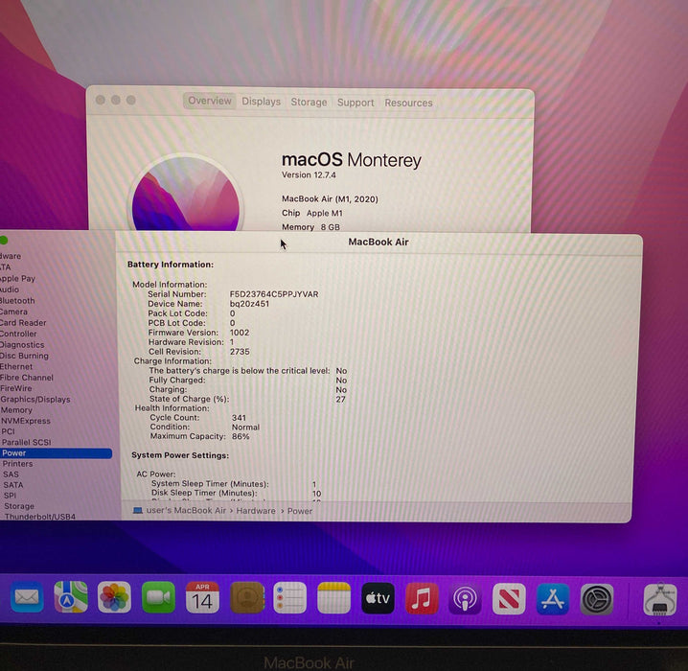Screen dimensions: 688x671
Task: Open the News app in the Dock
Action: pos(509,599)
